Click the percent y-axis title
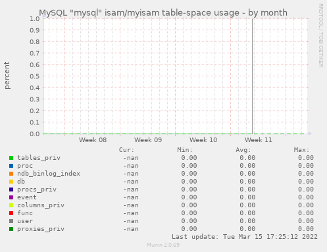 tap(7, 75)
